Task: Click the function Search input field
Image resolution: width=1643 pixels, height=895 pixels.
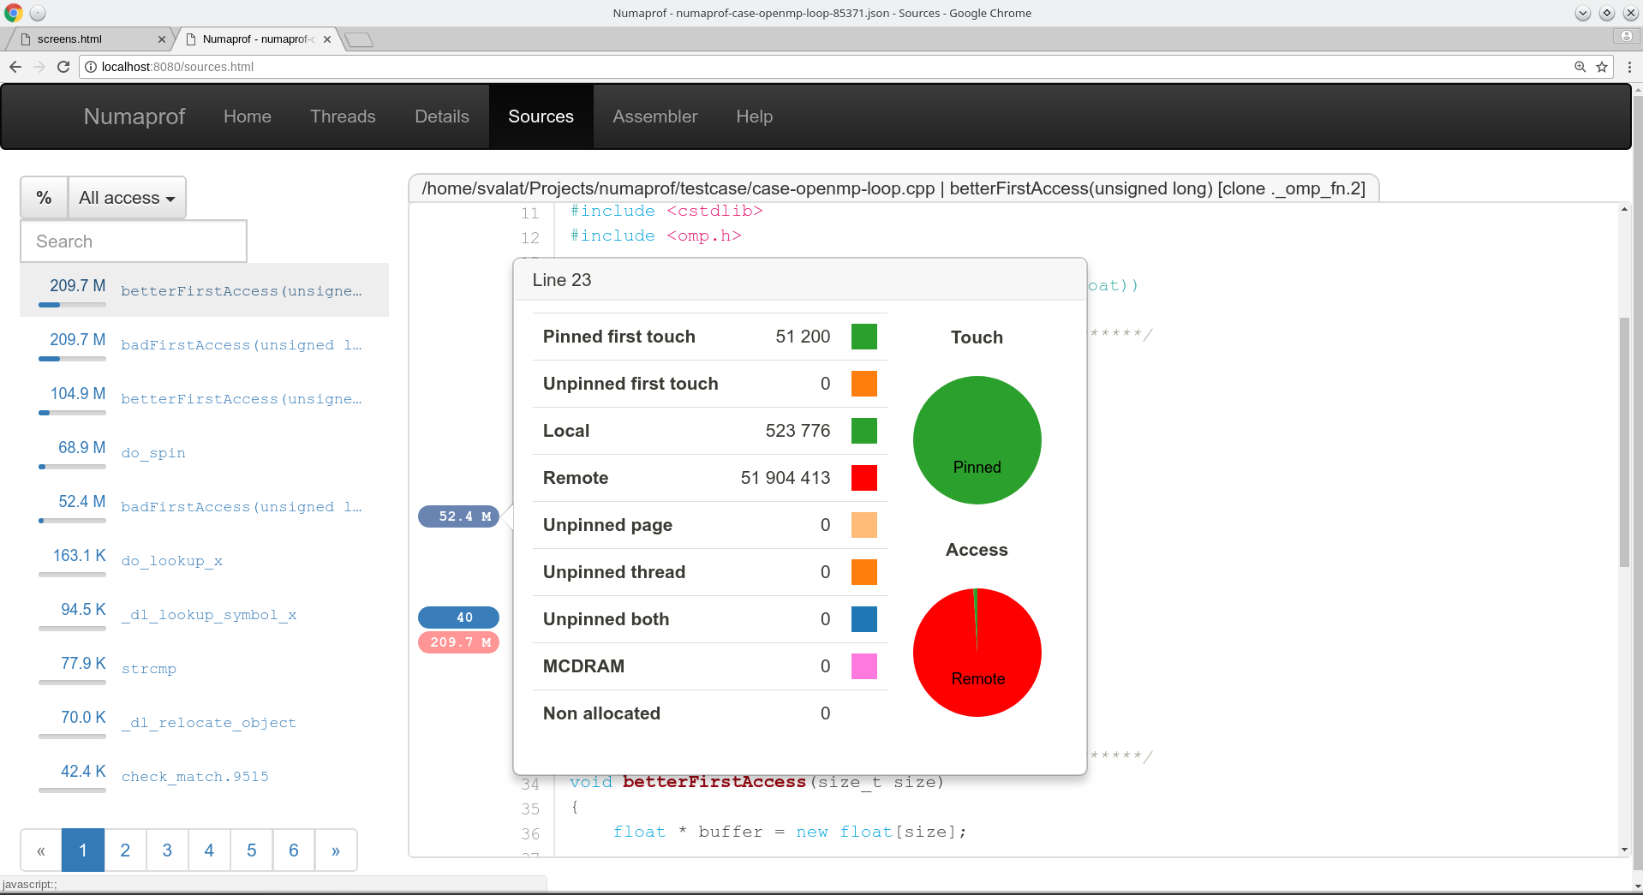Action: [134, 242]
